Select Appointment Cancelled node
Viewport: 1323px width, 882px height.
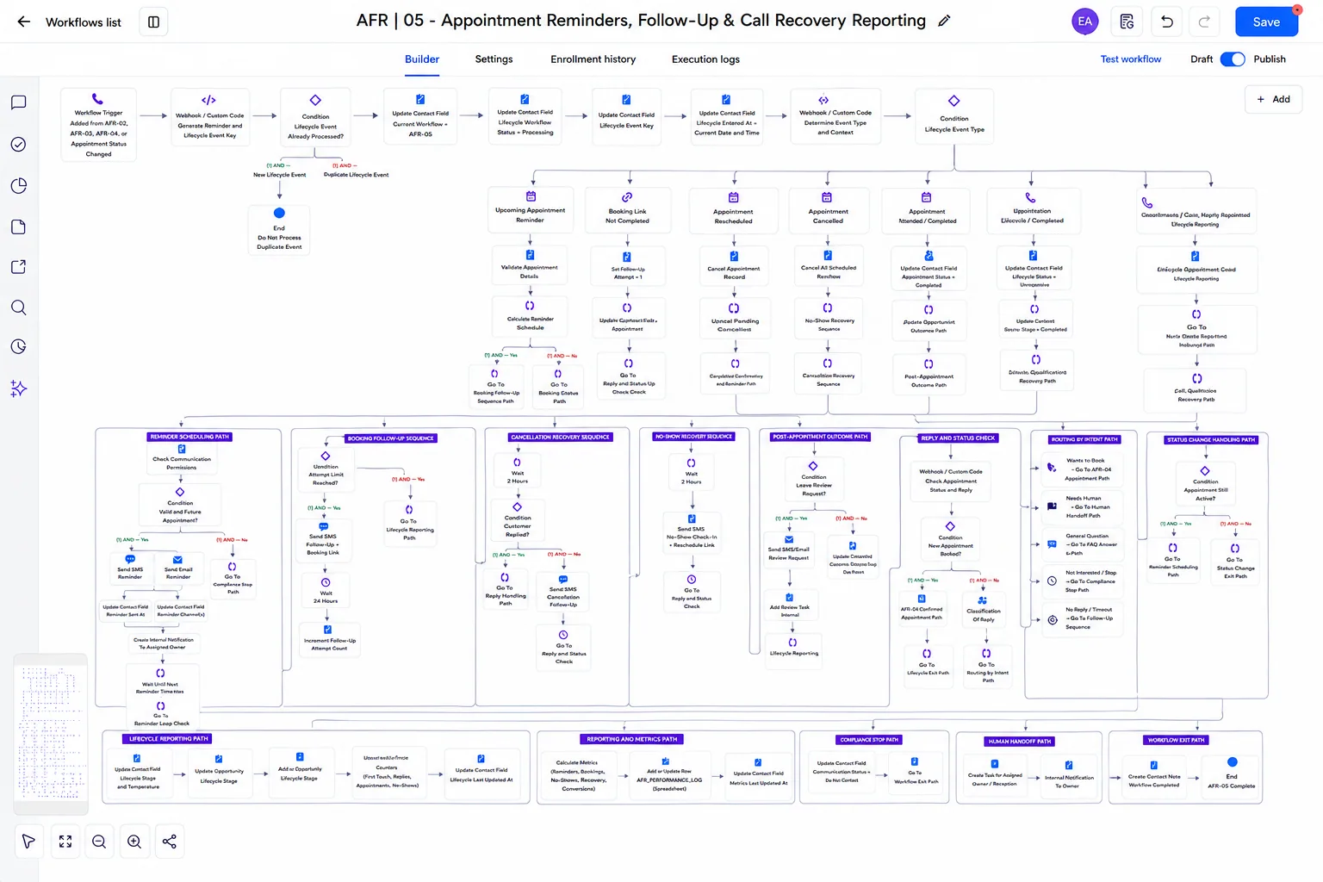click(x=828, y=210)
